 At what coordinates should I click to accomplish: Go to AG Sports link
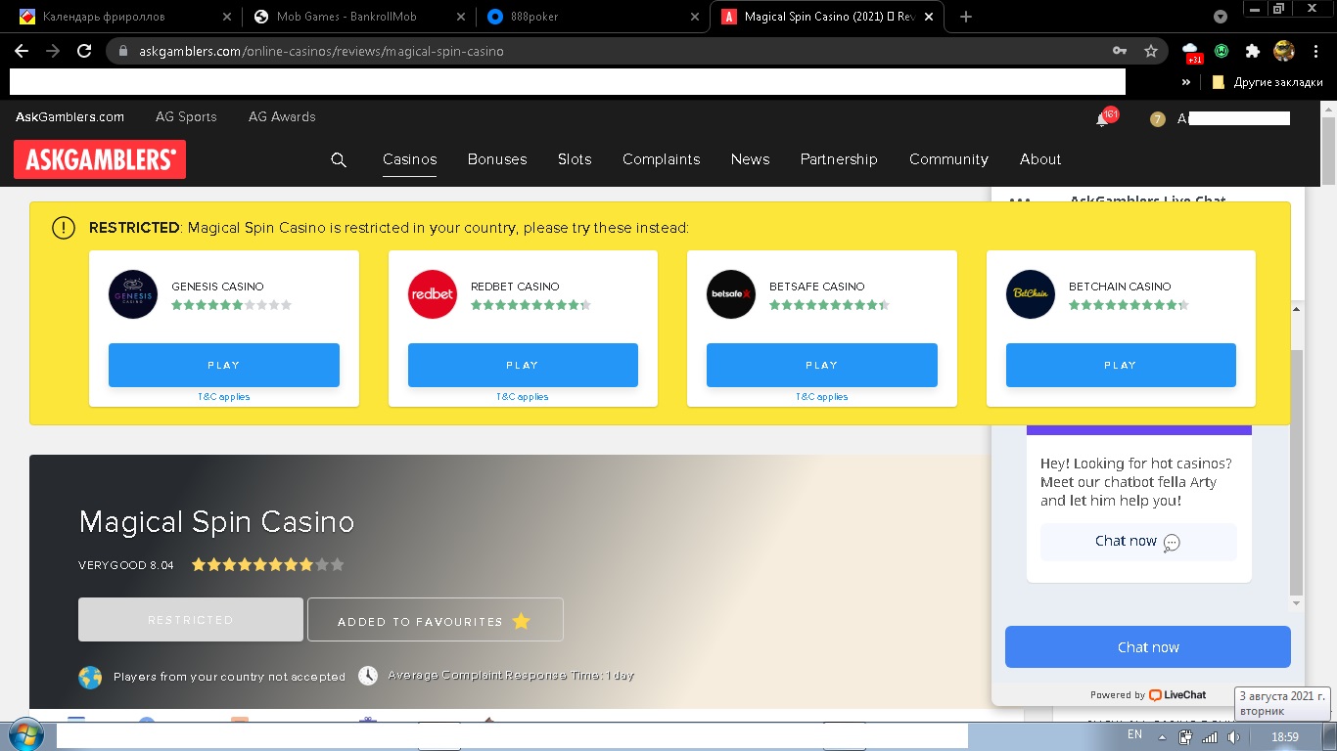tap(186, 116)
